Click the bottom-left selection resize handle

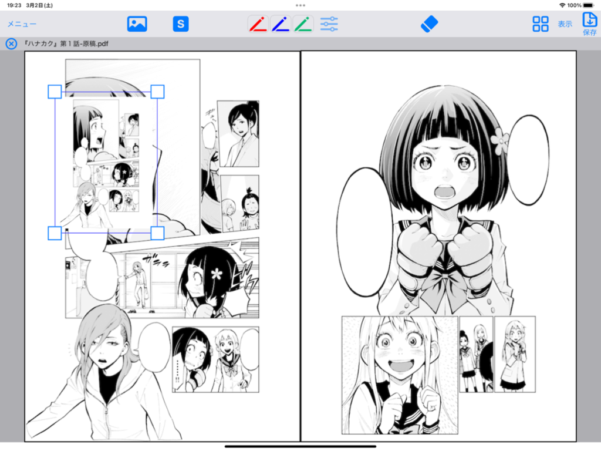pos(55,233)
